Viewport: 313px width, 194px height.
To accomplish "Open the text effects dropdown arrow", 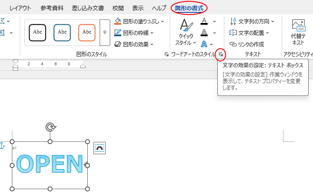I will [212, 44].
